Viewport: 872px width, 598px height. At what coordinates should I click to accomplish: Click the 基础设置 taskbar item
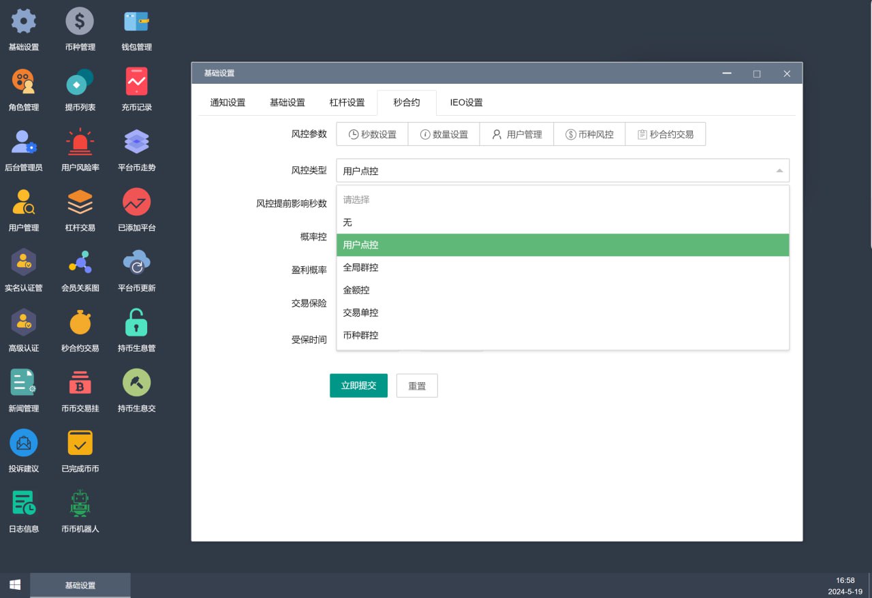(80, 585)
